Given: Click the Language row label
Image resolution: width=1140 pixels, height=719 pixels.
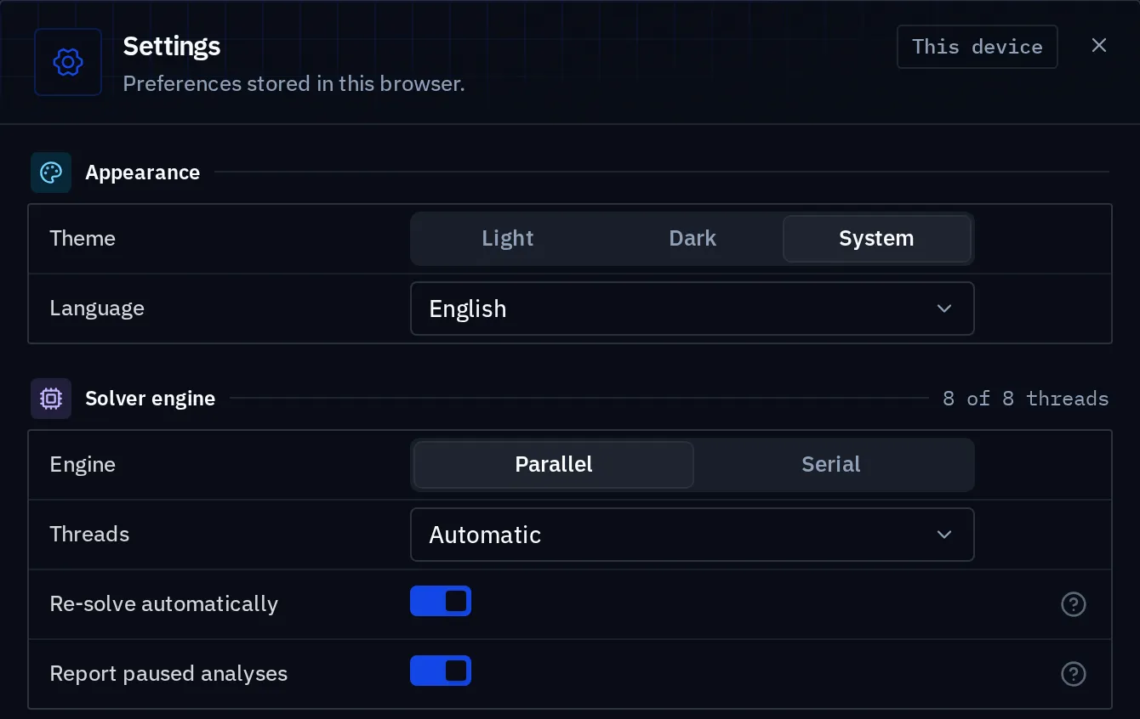Looking at the screenshot, I should [x=97, y=309].
